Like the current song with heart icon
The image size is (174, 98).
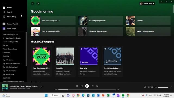pos(41,87)
